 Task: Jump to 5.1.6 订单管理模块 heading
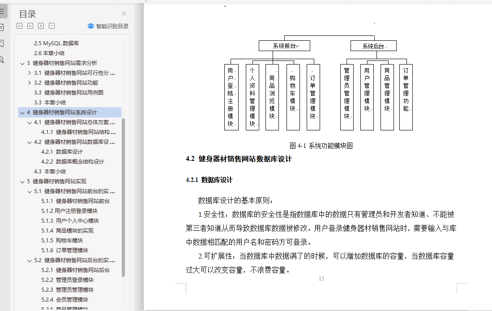pos(64,251)
